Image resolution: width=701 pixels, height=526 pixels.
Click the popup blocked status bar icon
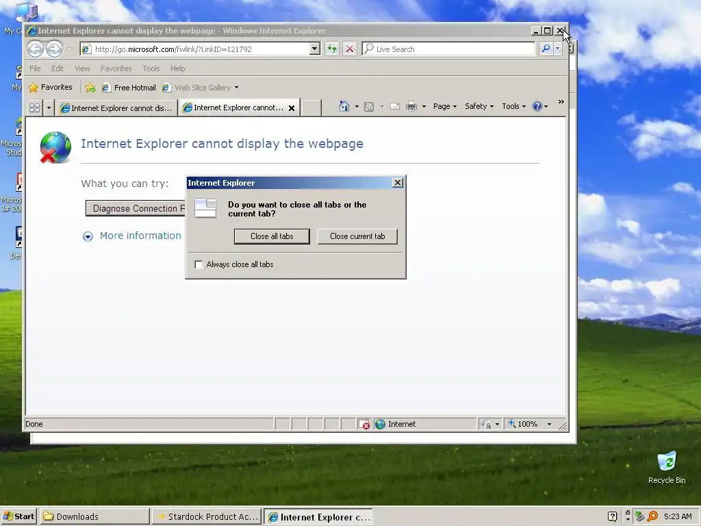click(364, 424)
